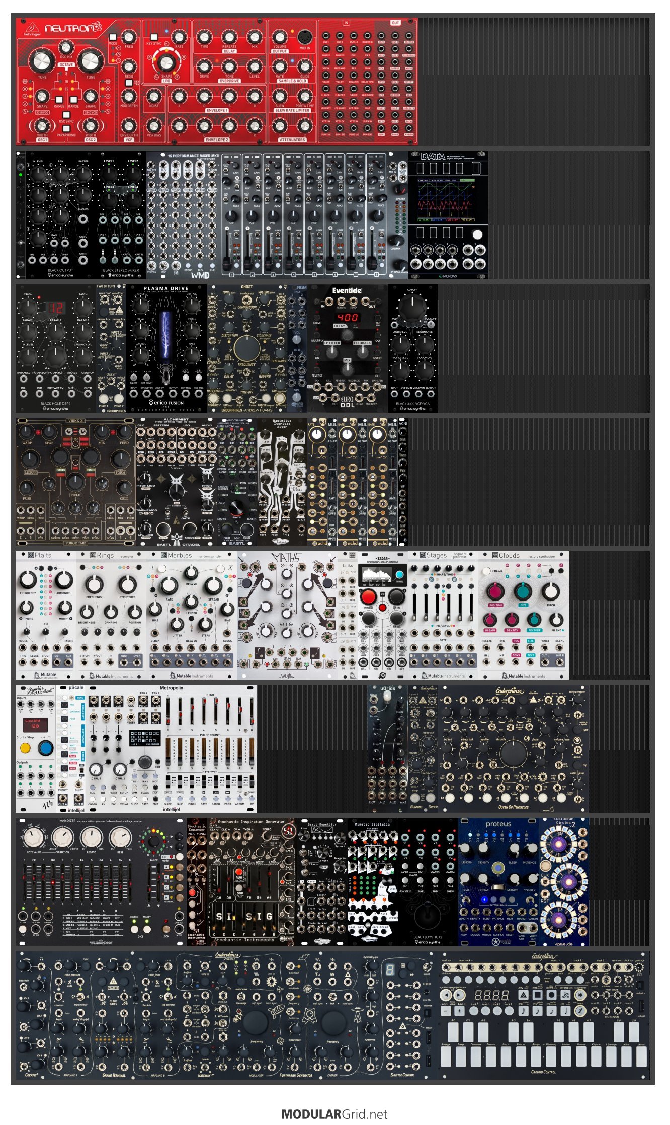The height and width of the screenshot is (1125, 670).
Task: Select the Euclidean Circles v2 module
Action: point(564,881)
